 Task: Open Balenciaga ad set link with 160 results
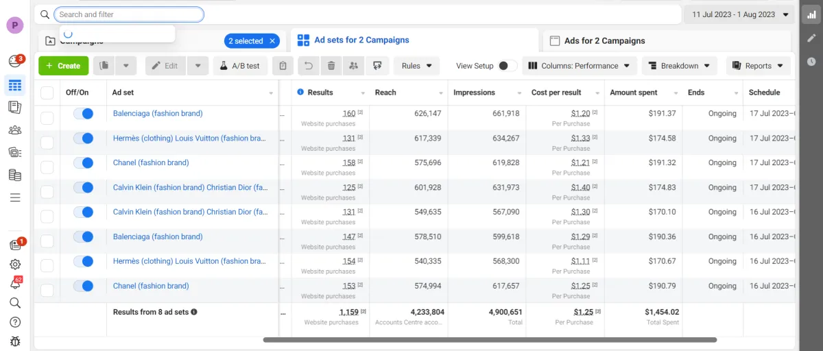[158, 113]
